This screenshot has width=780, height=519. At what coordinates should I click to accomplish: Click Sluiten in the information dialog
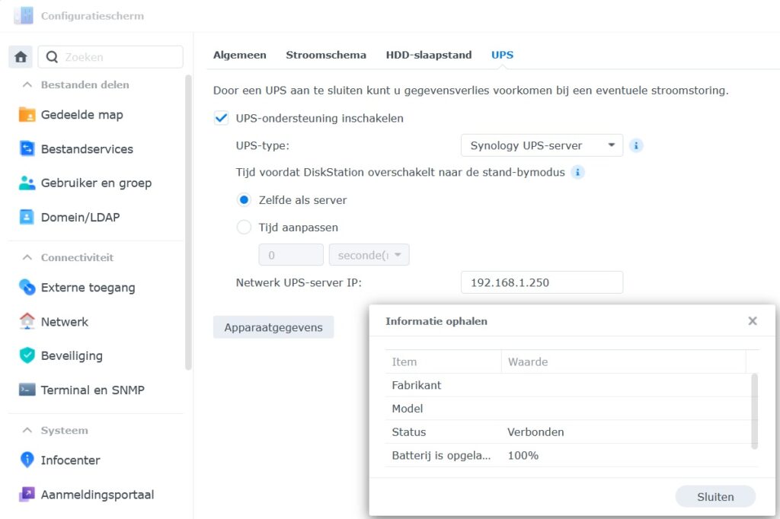click(715, 497)
